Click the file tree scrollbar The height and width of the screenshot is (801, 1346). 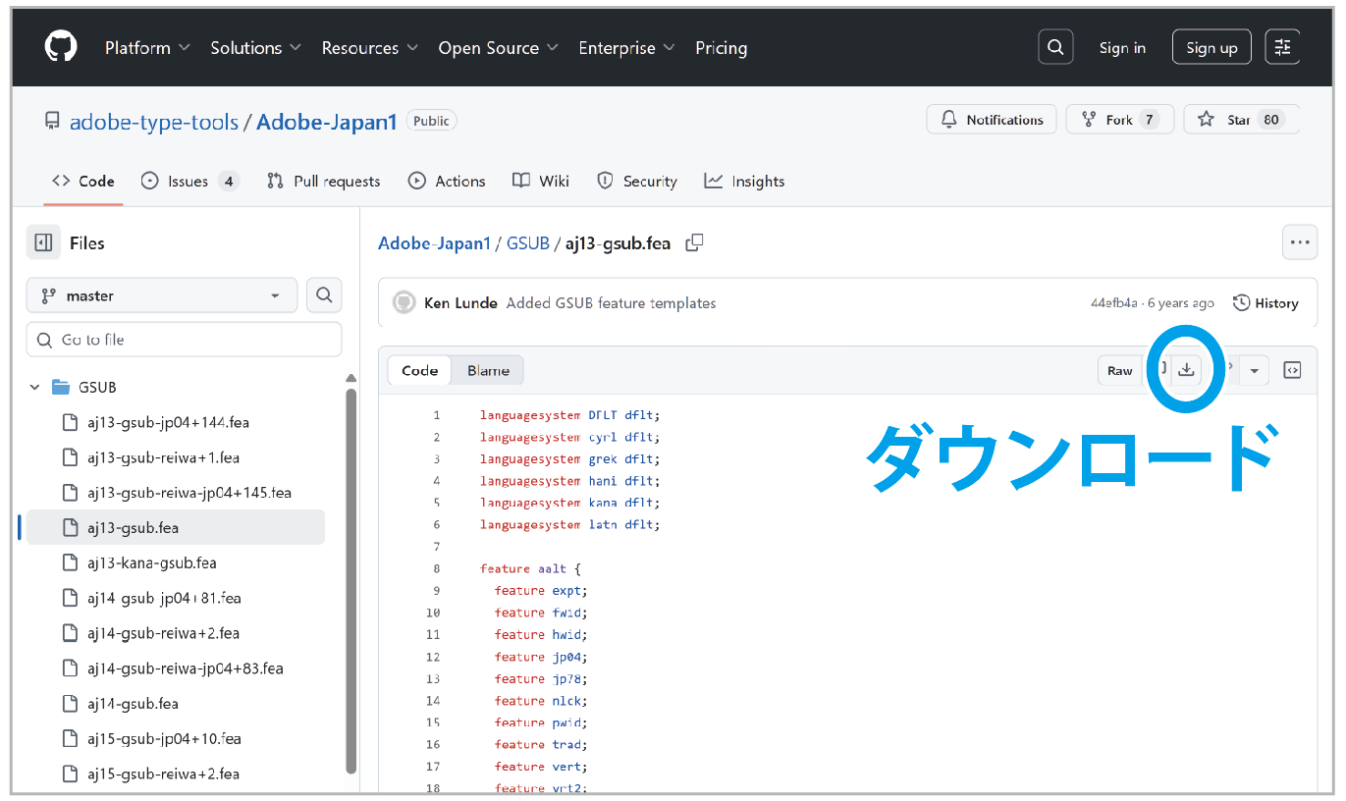pos(350,579)
